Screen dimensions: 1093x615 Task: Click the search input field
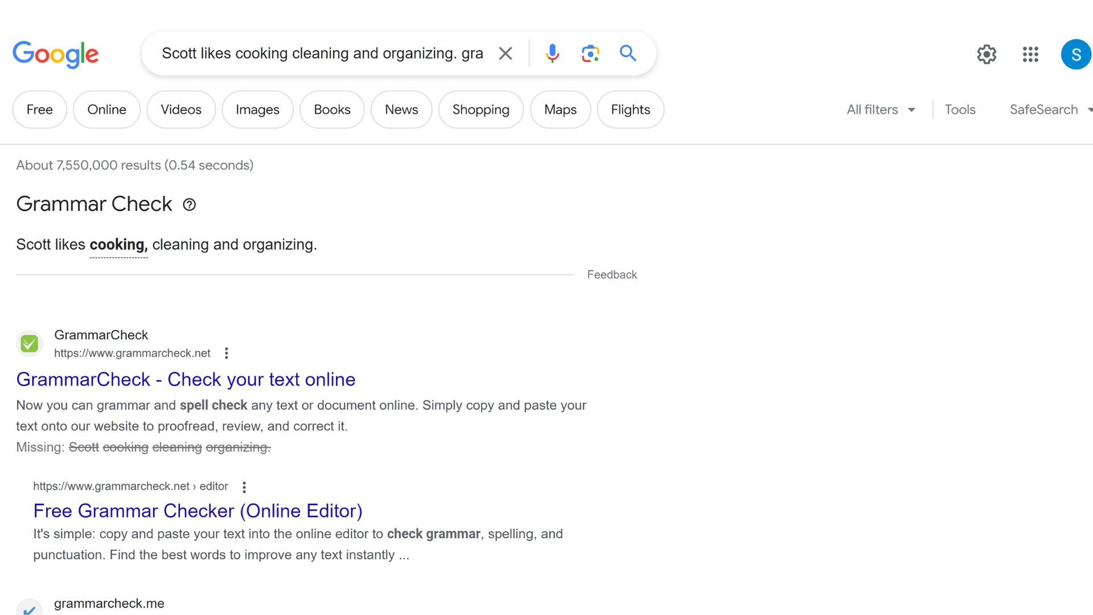324,54
